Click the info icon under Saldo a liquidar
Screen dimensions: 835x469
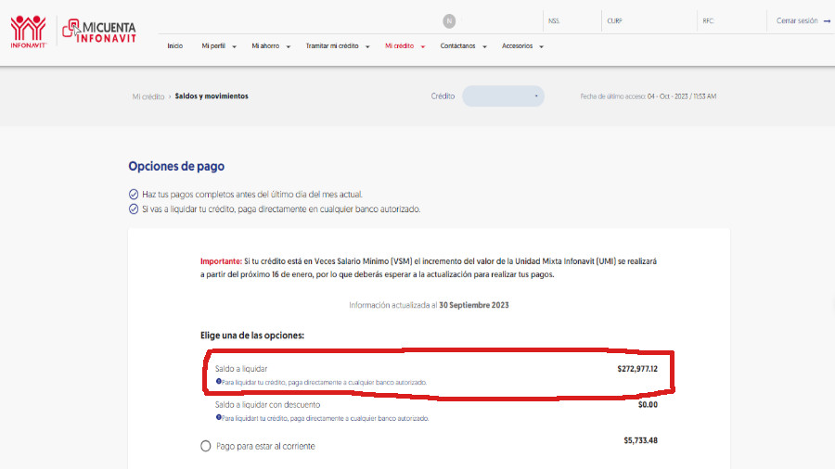(218, 381)
